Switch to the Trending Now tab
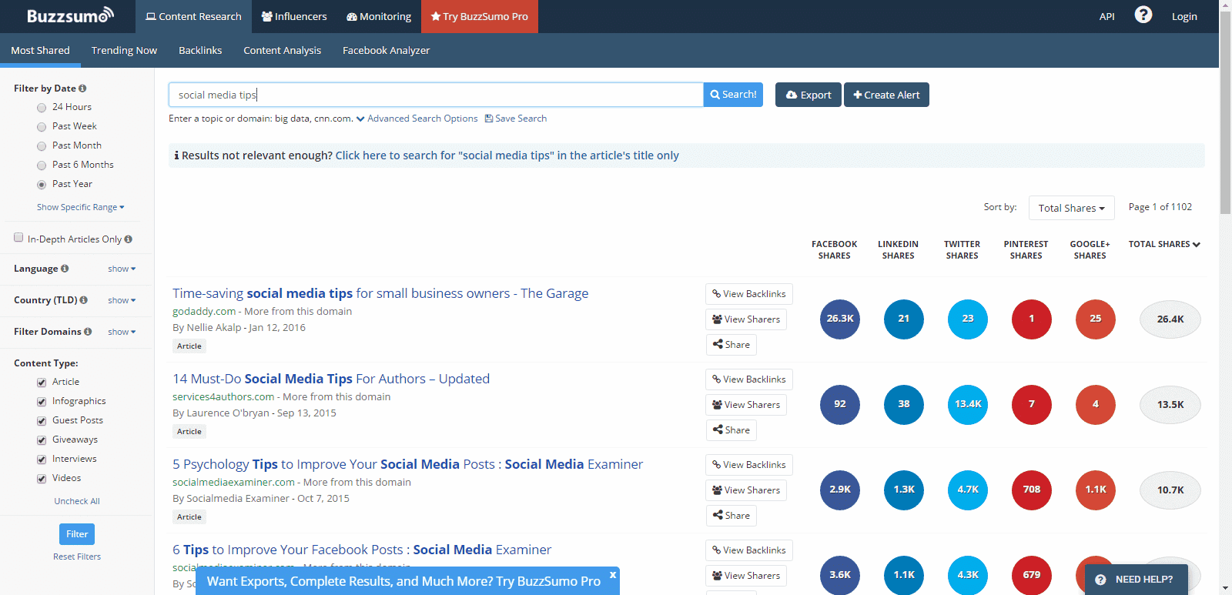Viewport: 1232px width, 595px height. pyautogui.click(x=124, y=51)
